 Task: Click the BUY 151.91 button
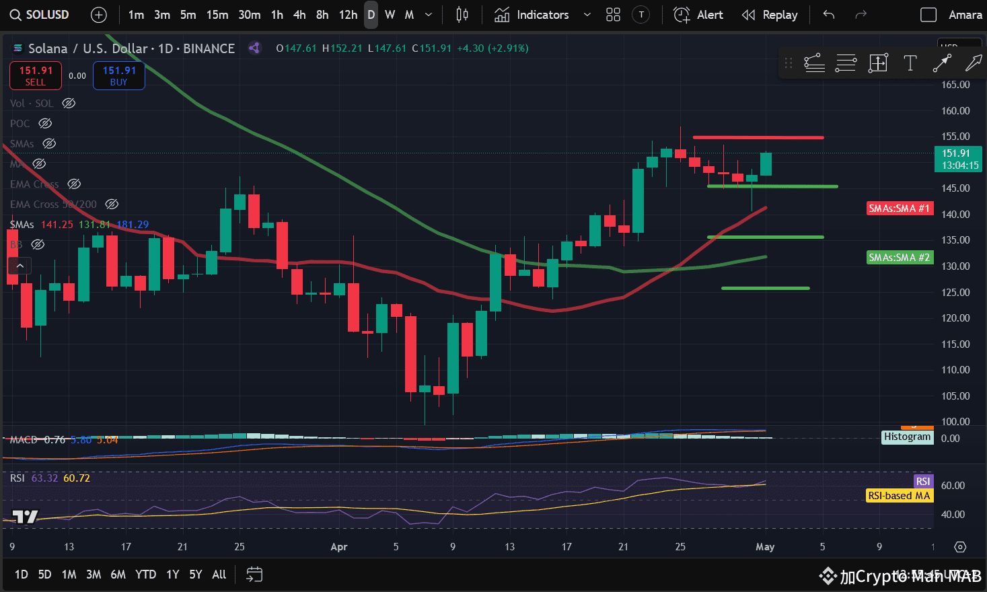[x=118, y=75]
